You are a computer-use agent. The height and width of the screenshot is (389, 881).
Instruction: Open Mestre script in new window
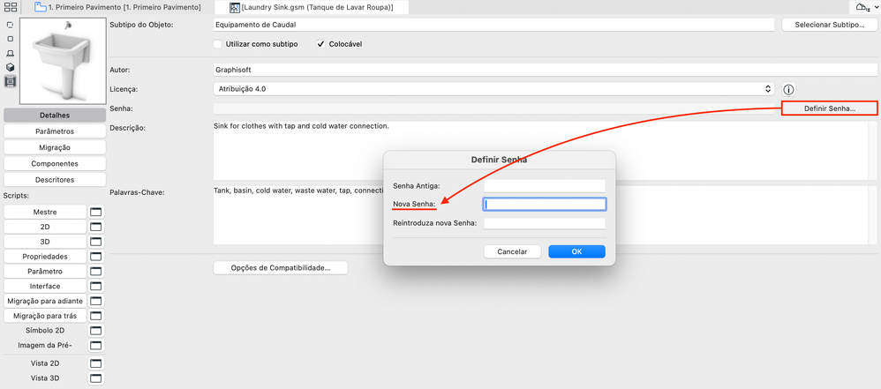(96, 213)
